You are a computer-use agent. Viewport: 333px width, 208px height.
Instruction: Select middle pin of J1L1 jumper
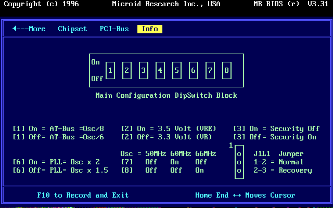click(x=239, y=162)
